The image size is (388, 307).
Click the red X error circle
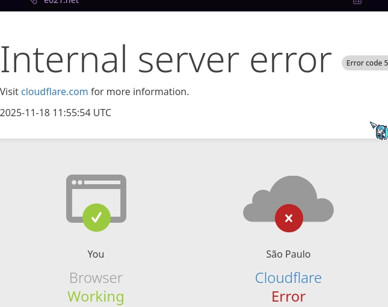289,218
